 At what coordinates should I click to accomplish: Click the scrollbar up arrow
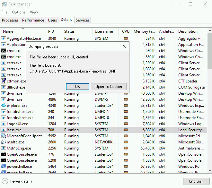click(x=209, y=30)
